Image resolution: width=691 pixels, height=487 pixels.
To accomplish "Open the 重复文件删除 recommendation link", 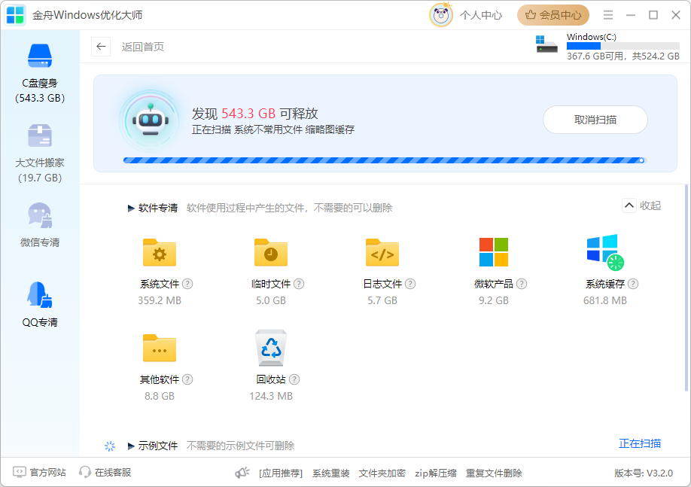I will click(x=494, y=473).
